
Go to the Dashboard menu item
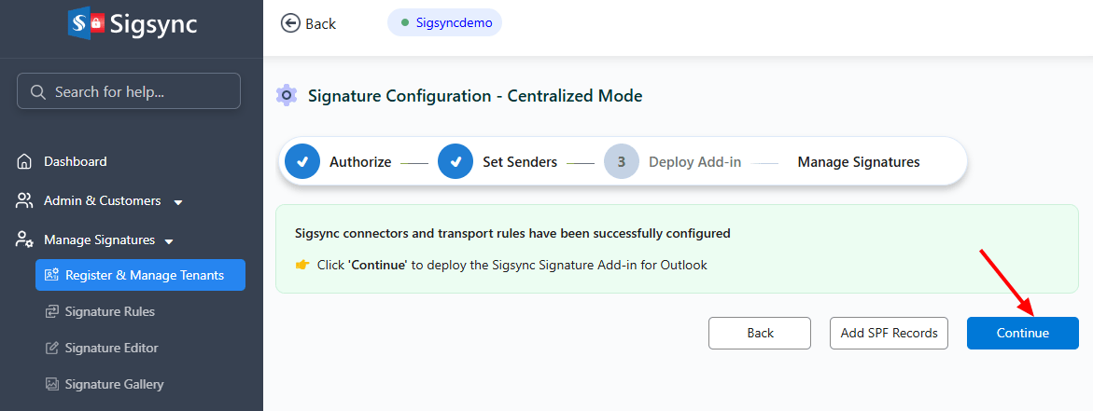pos(75,162)
